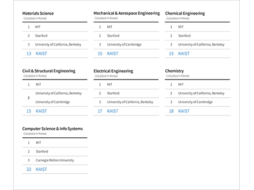Click MIT in the Civil & Structural table
The height and width of the screenshot is (190, 254).
click(x=39, y=85)
